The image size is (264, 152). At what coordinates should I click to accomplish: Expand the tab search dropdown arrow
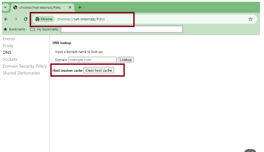(x=5, y=7)
